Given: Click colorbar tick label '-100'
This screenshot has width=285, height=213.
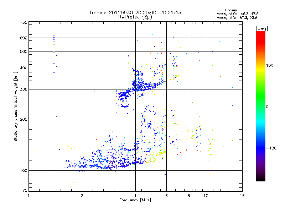Looking at the screenshot, I should point(271,148).
